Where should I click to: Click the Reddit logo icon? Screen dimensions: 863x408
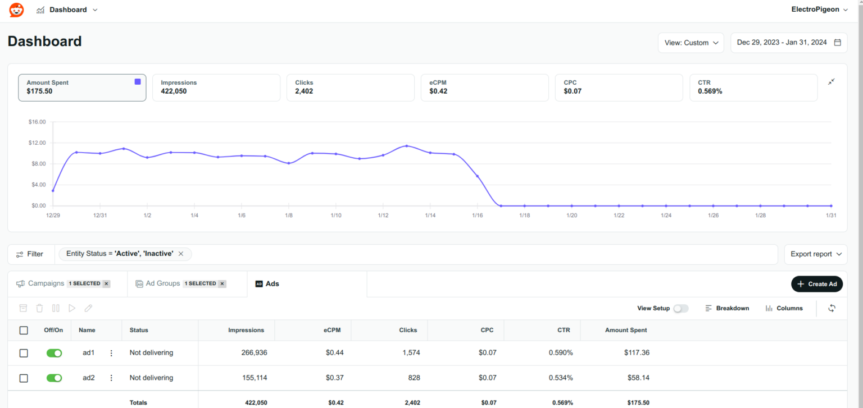click(16, 10)
